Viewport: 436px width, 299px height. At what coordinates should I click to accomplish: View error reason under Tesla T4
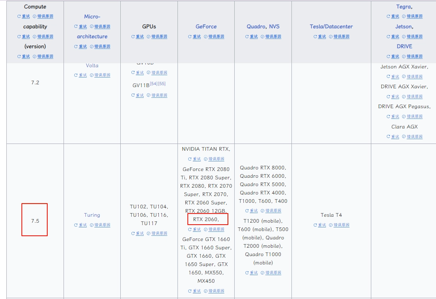[x=339, y=225]
